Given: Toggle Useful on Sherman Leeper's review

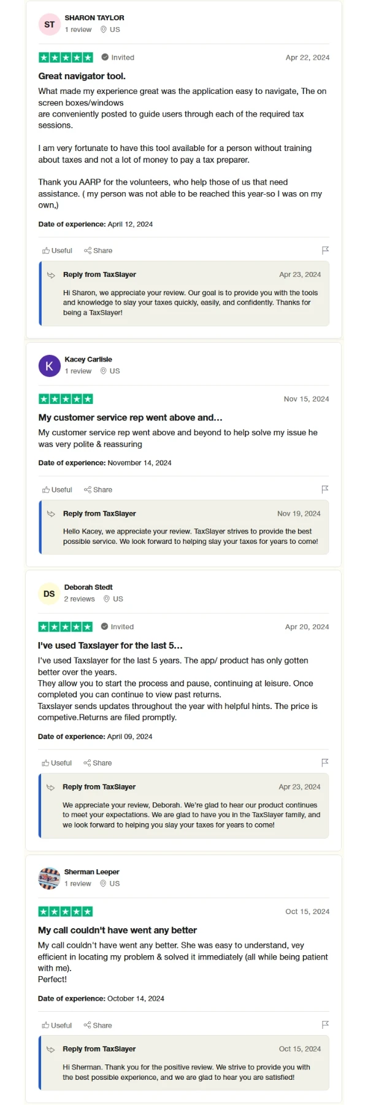Looking at the screenshot, I should [56, 1025].
